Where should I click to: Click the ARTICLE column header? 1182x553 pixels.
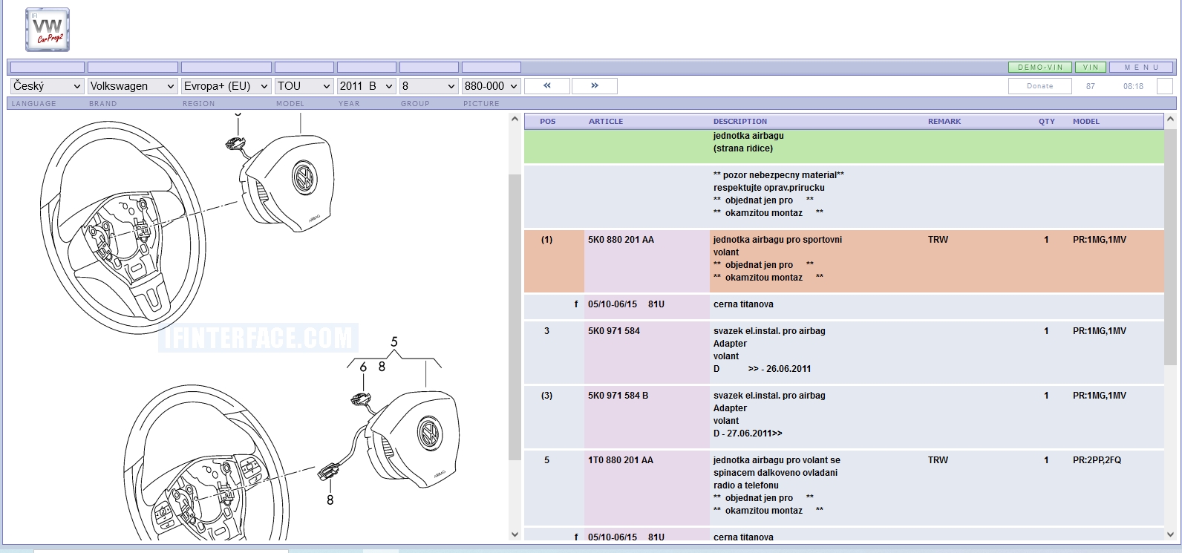tap(606, 122)
